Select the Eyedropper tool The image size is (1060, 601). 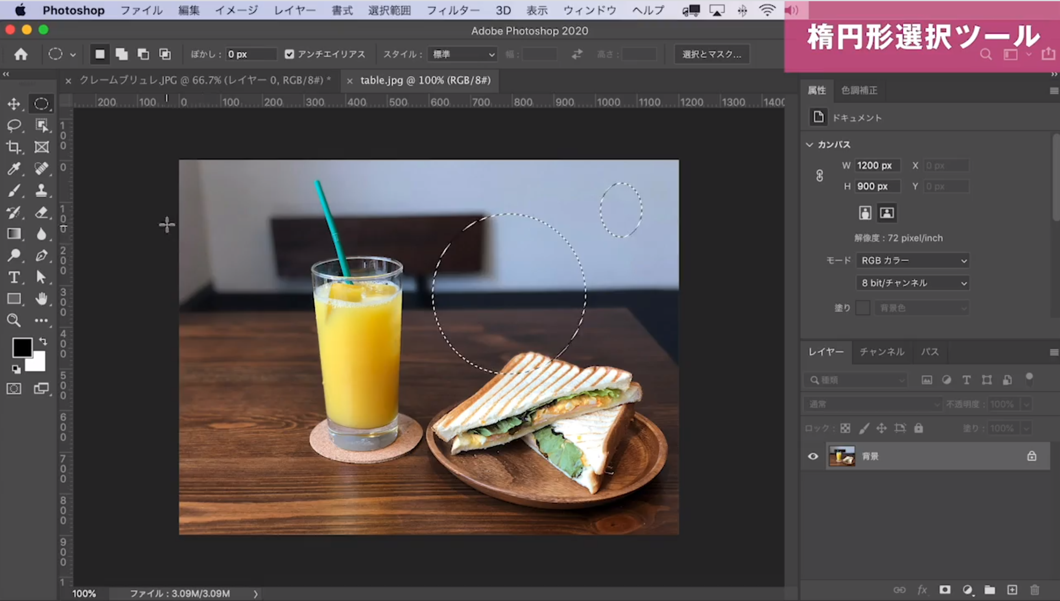click(x=14, y=168)
